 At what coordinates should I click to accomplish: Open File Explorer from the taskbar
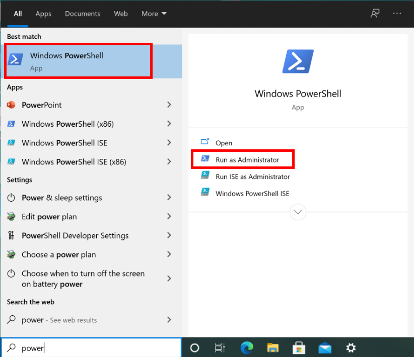click(x=272, y=347)
